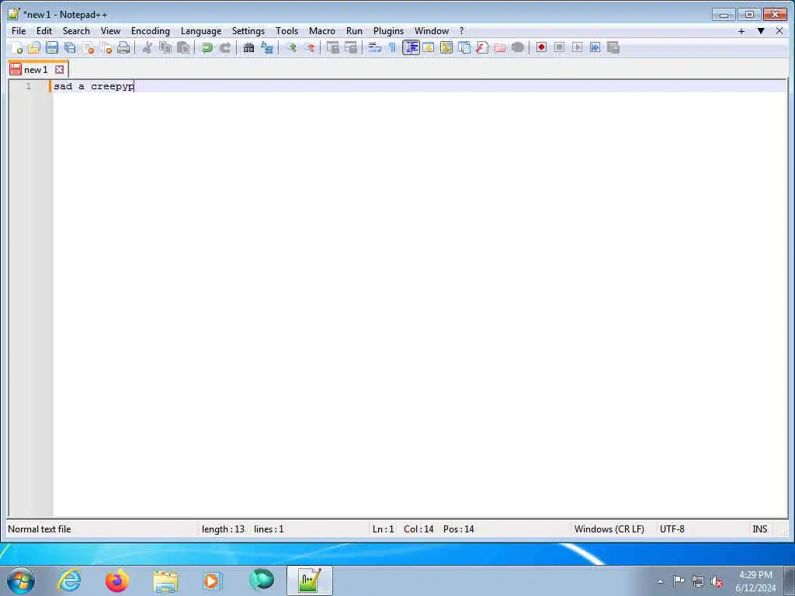795x596 pixels.
Task: Click Run a Macro Multiple Times icon
Action: pos(595,47)
